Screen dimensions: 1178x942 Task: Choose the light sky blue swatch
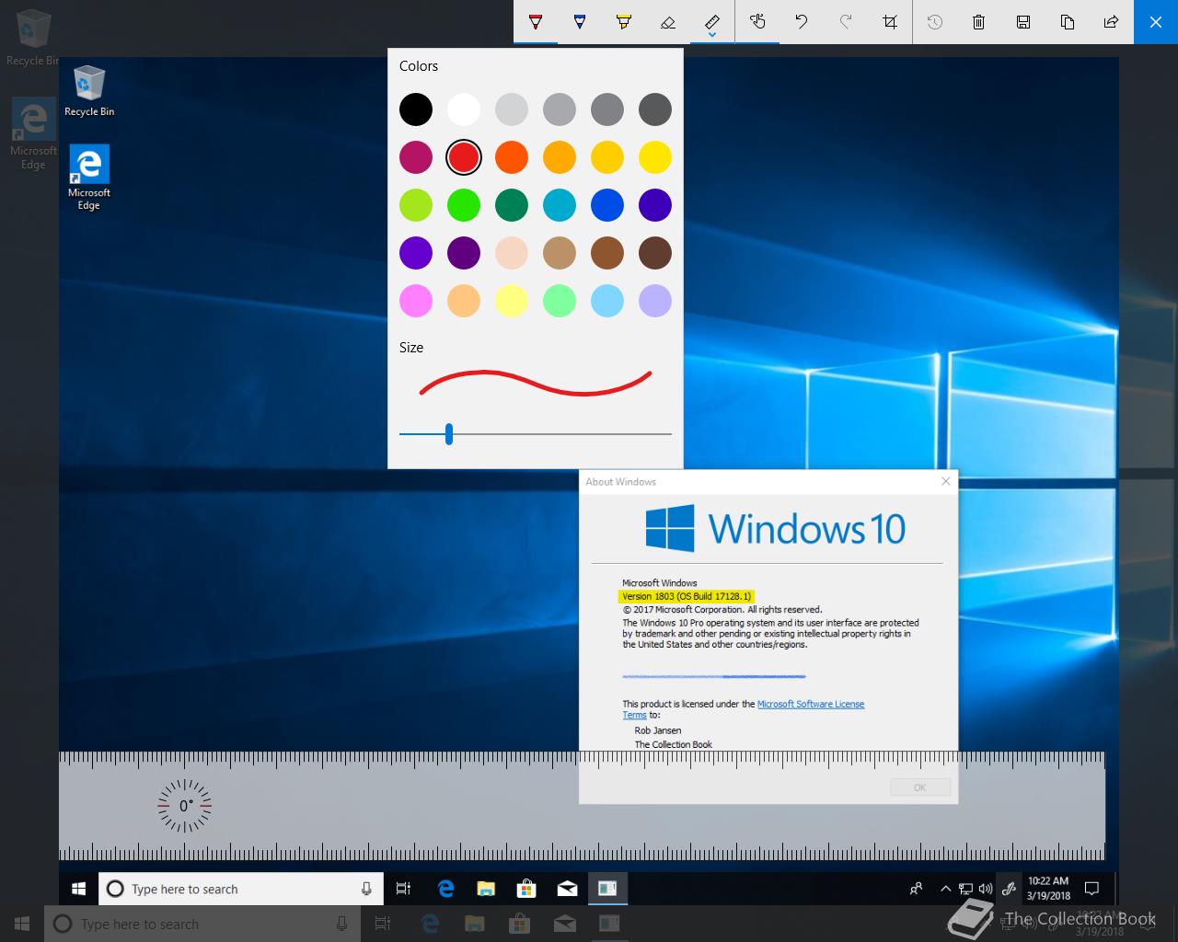607,301
